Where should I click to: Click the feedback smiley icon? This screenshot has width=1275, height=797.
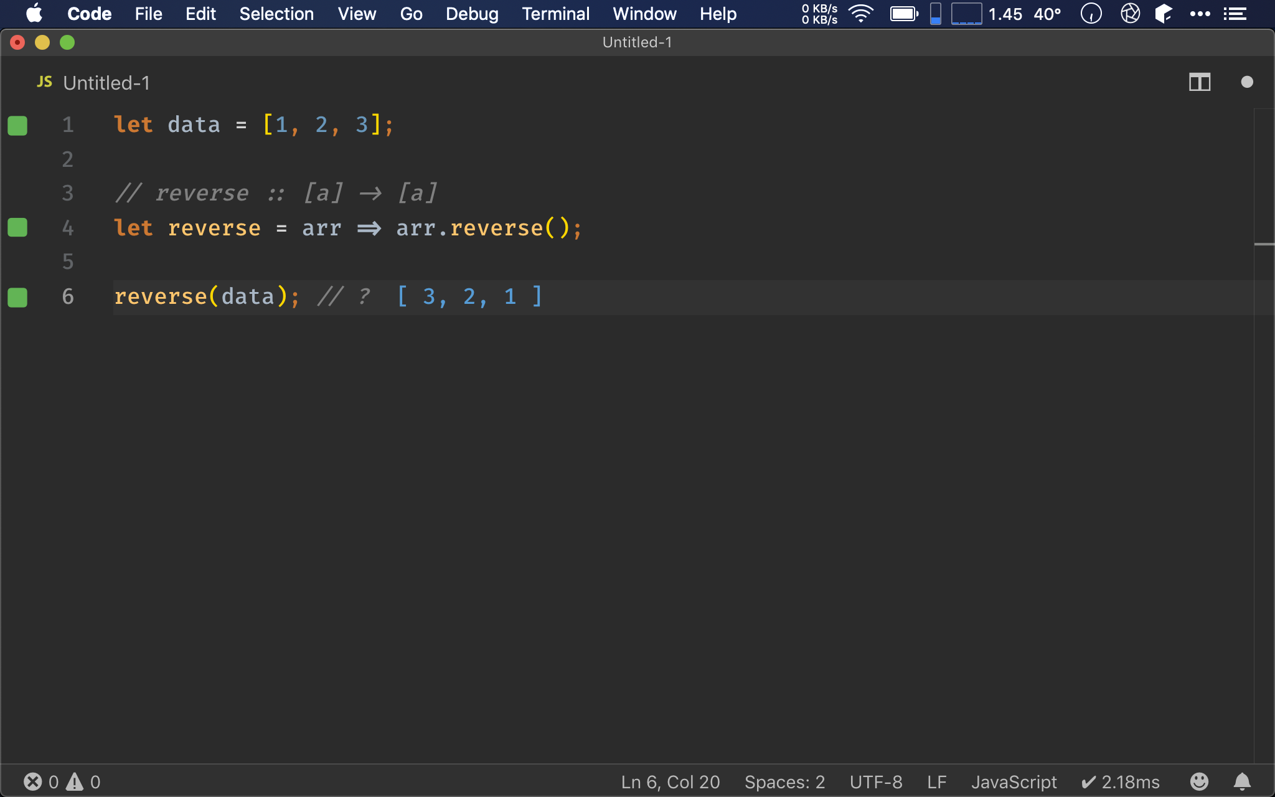(x=1199, y=781)
